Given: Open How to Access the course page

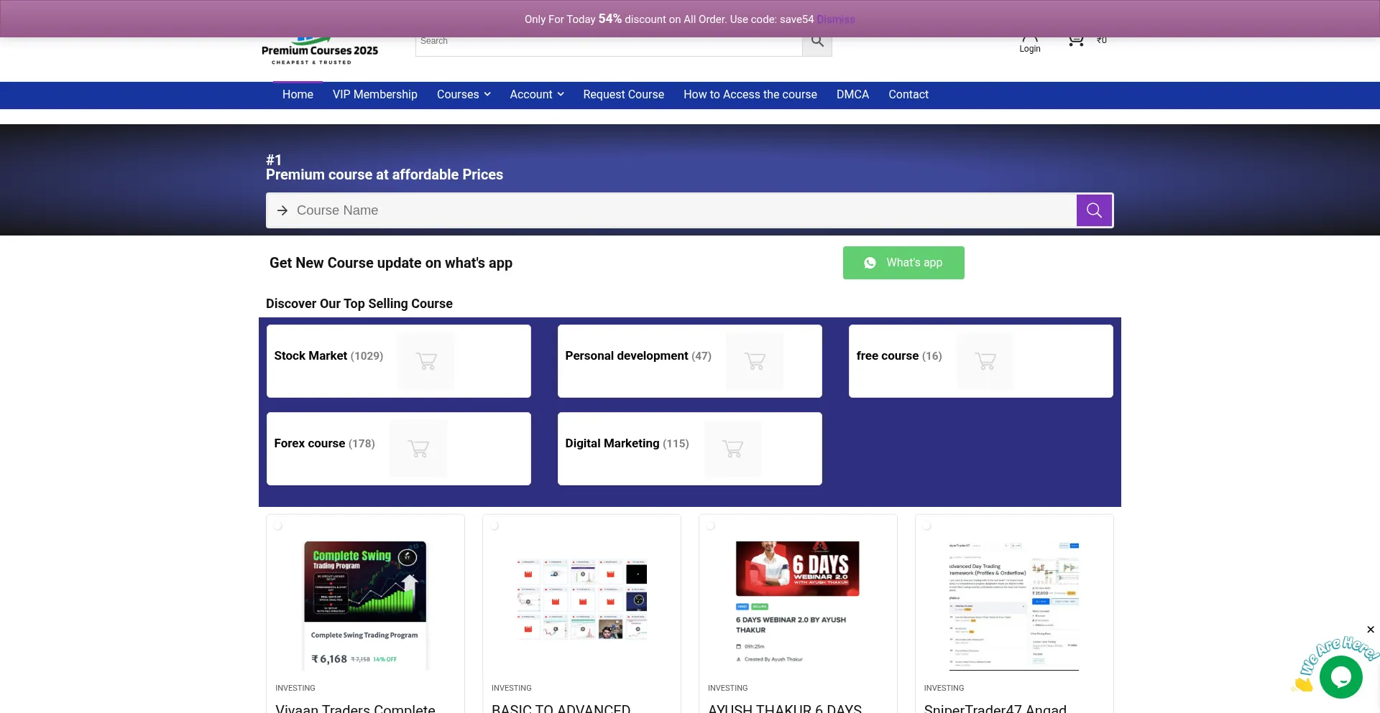Looking at the screenshot, I should (750, 95).
